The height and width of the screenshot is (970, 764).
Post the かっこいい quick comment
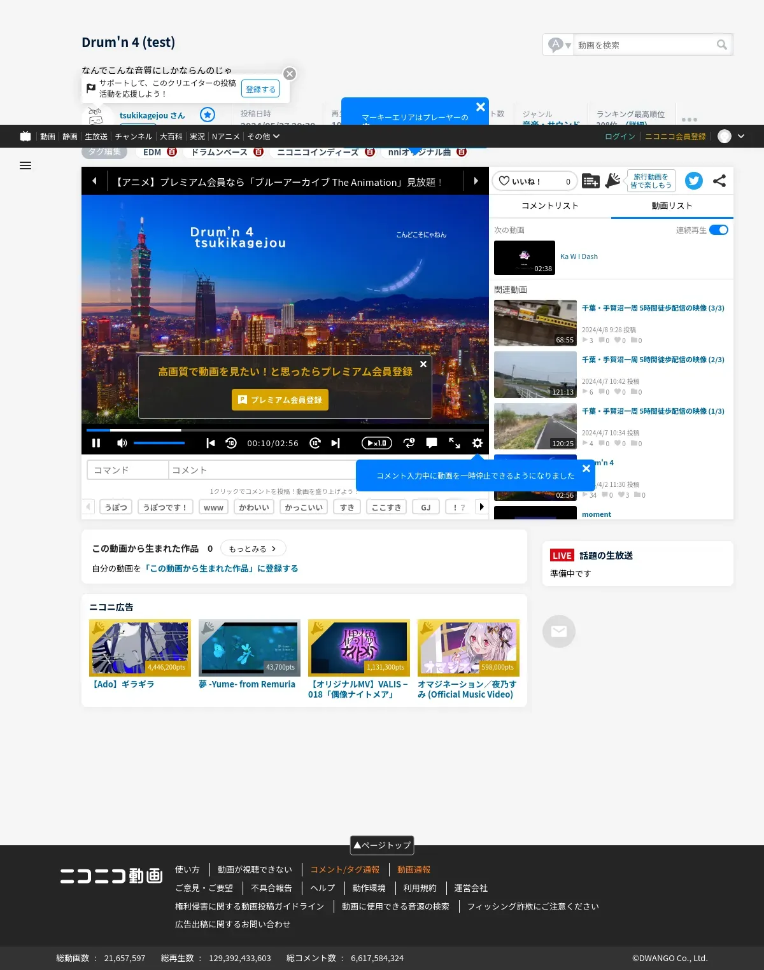coord(304,507)
